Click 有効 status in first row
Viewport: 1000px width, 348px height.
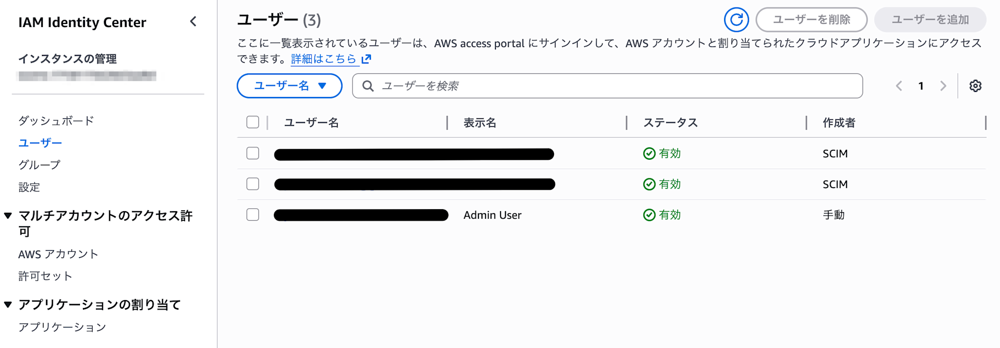[x=662, y=154]
